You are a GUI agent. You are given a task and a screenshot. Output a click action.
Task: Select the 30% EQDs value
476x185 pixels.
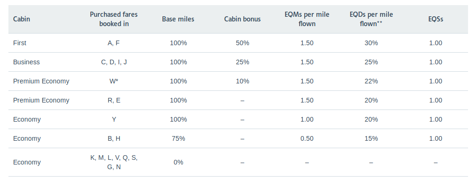tap(371, 43)
